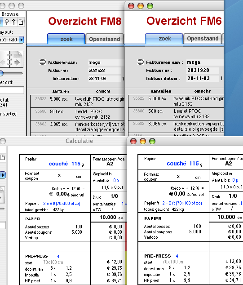
Task: Click 'A2' format in bottom-right window
Action: [x=228, y=164]
